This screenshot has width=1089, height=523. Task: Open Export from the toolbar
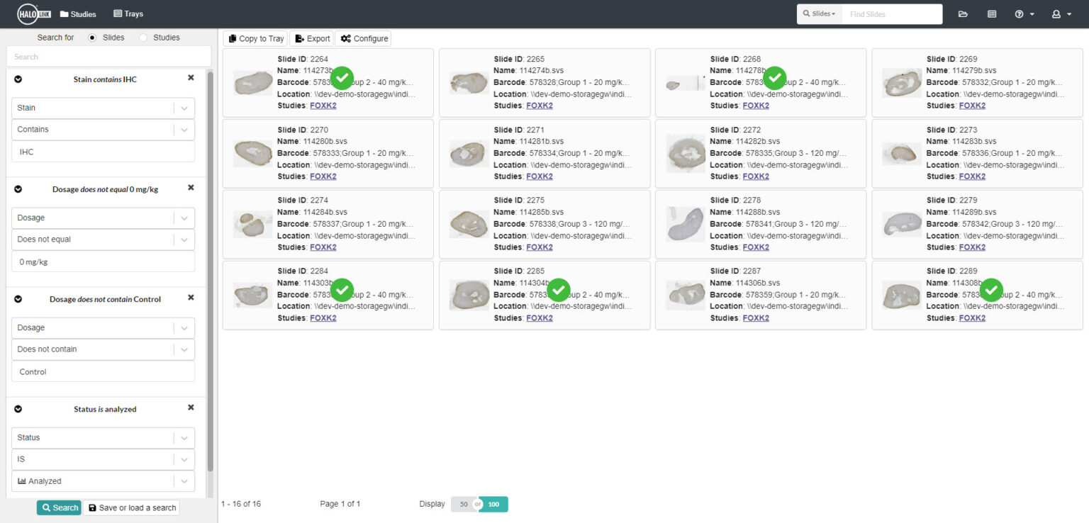pyautogui.click(x=312, y=38)
